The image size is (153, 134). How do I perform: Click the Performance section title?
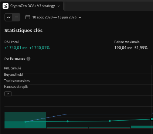click(15, 59)
